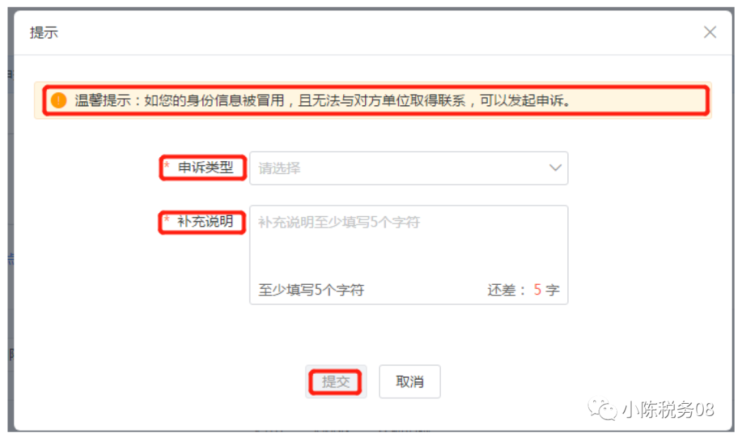The width and height of the screenshot is (738, 442).
Task: Expand the chevron arrow in 申诉类型 field
Action: (556, 167)
